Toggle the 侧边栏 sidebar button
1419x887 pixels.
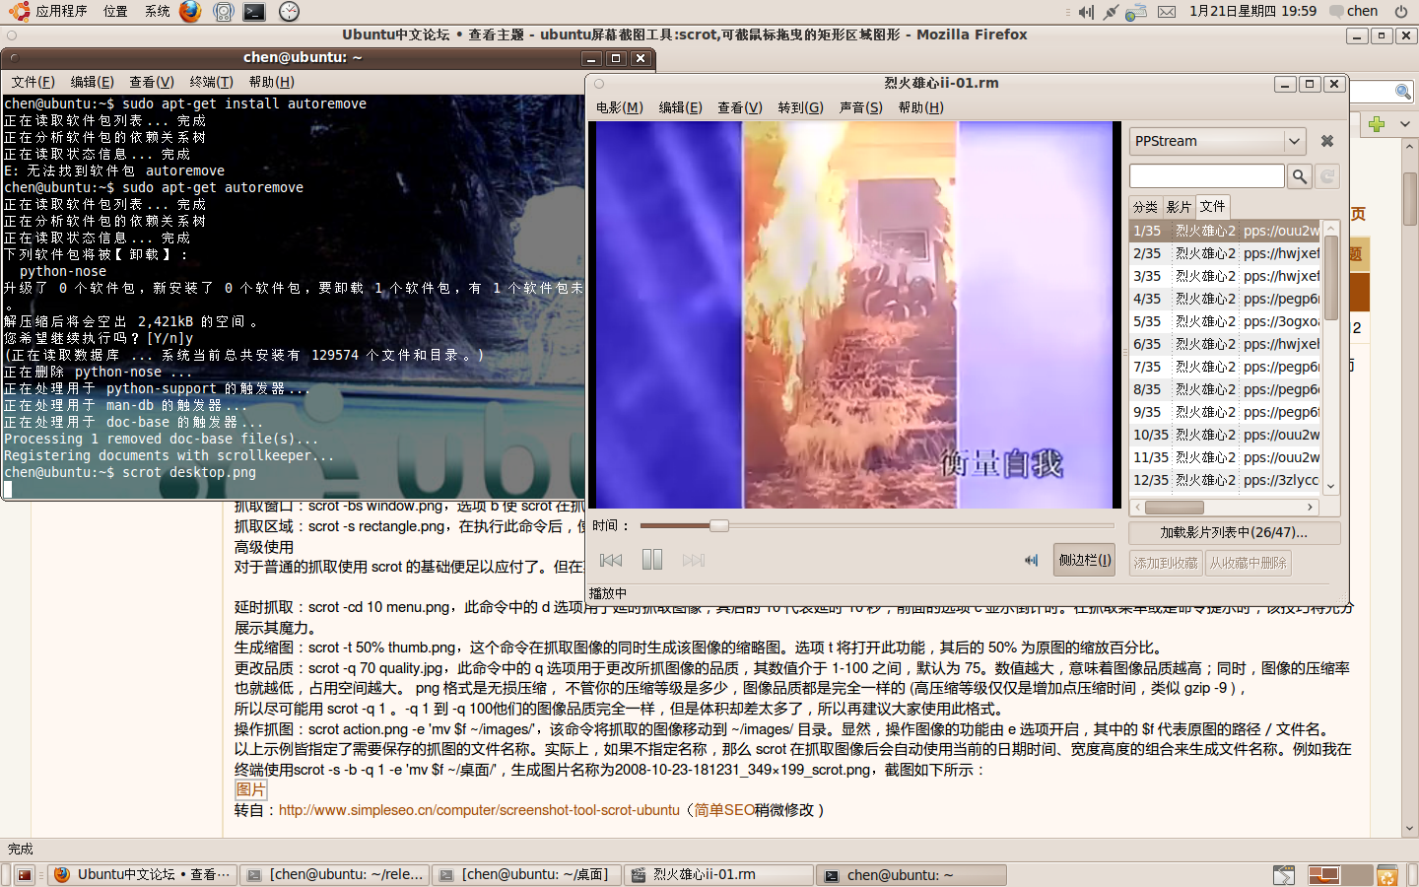[1084, 560]
